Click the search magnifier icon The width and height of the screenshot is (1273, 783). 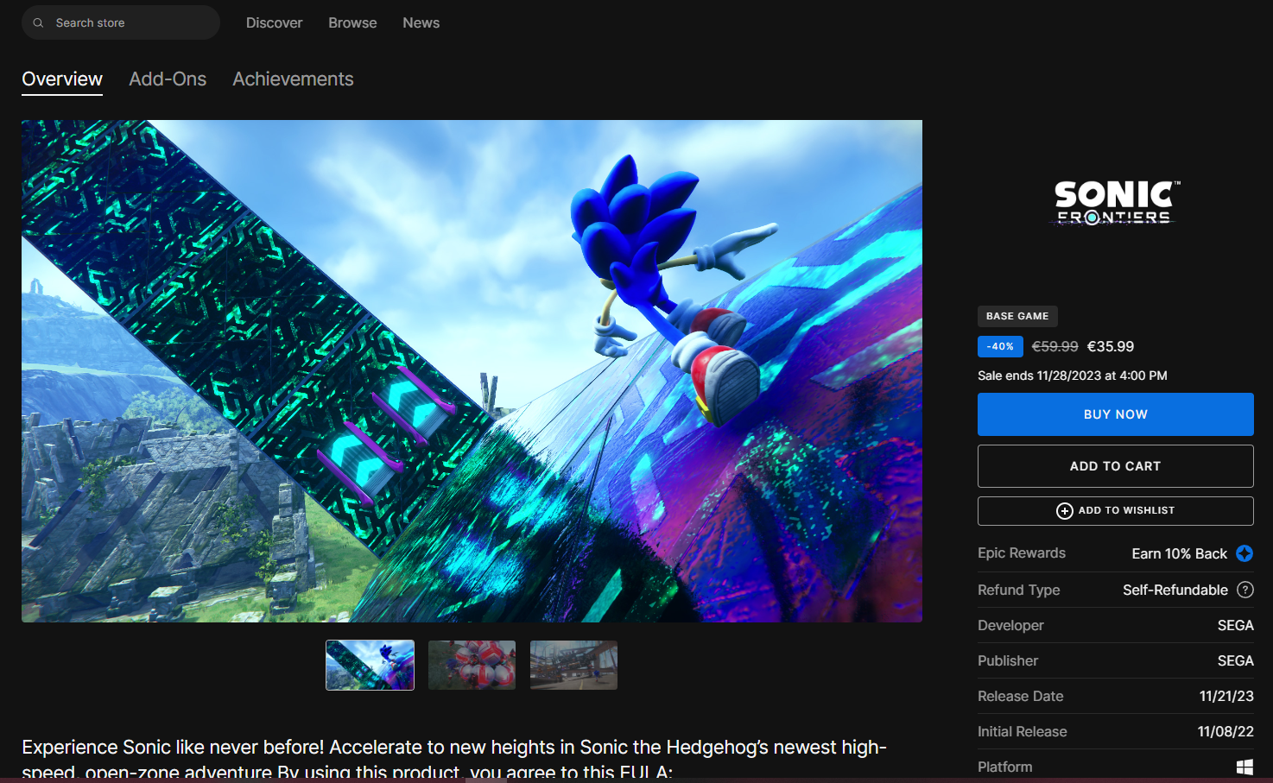[38, 23]
